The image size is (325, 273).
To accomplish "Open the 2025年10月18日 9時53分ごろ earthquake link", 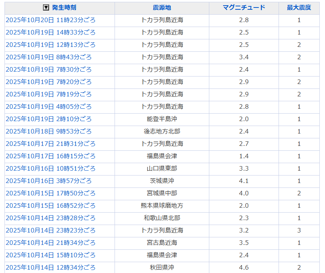I will pos(49,131).
